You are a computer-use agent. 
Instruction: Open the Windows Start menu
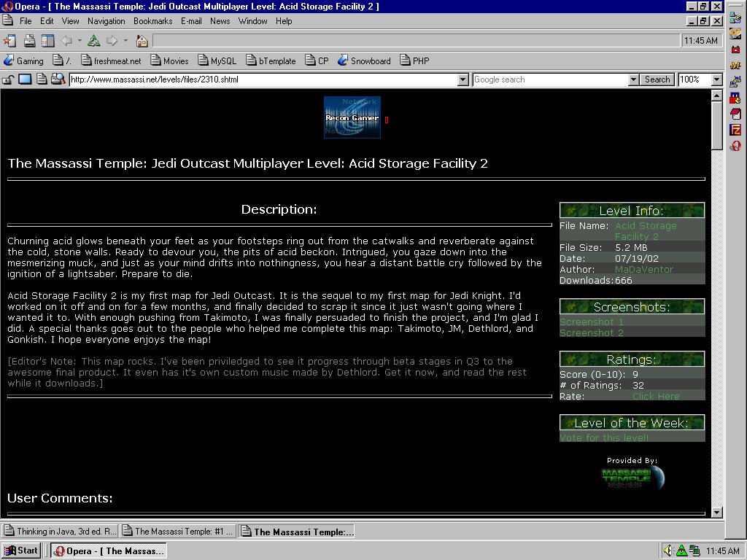[x=20, y=551]
